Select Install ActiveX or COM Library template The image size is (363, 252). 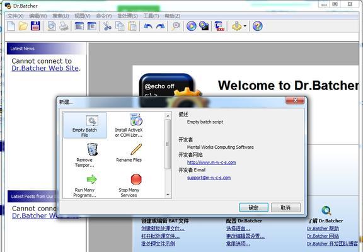tap(129, 125)
